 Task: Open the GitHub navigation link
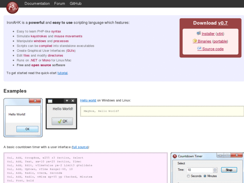tap(76, 4)
